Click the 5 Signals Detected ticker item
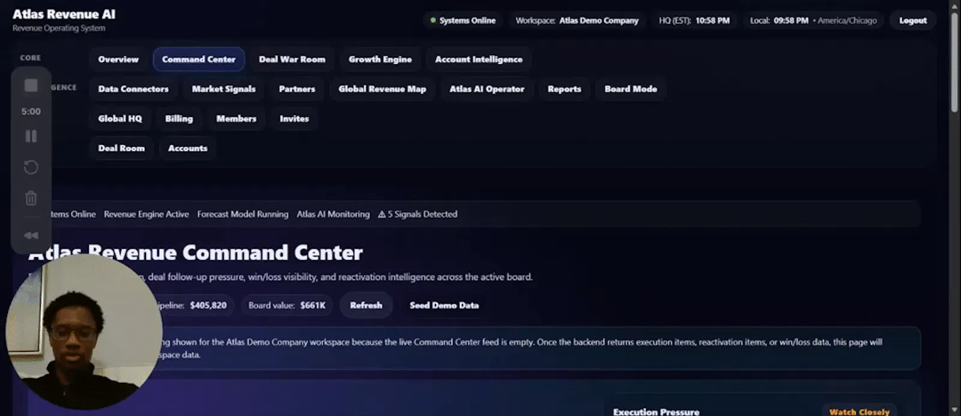The height and width of the screenshot is (416, 961). point(418,214)
